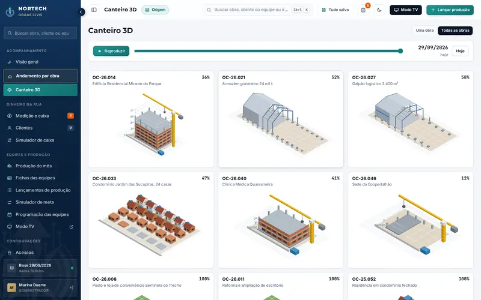Click the OC-25.052 card title
The width and height of the screenshot is (481, 300).
click(364, 279)
